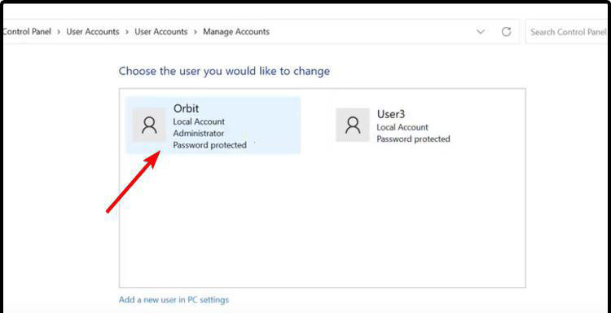Refresh the Manage Accounts page
Screen dimensions: 611x313
pos(506,32)
